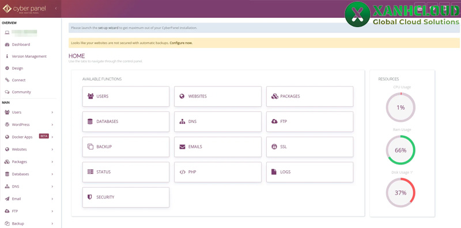Click the BACKUP copy icon tile

tap(90, 147)
